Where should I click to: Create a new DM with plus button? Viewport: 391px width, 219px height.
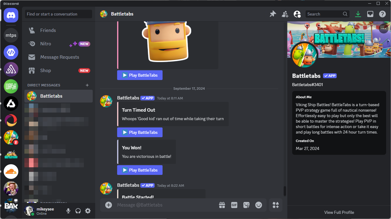pos(87,85)
